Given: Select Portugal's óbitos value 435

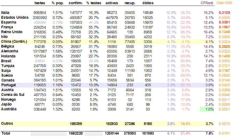Looking at the screenshot, I should [x=148, y=85].
